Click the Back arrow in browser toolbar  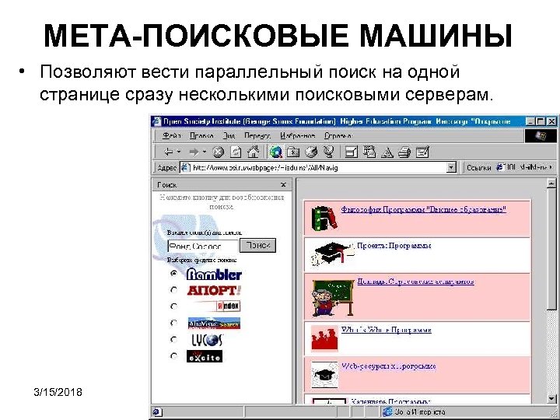pos(169,152)
